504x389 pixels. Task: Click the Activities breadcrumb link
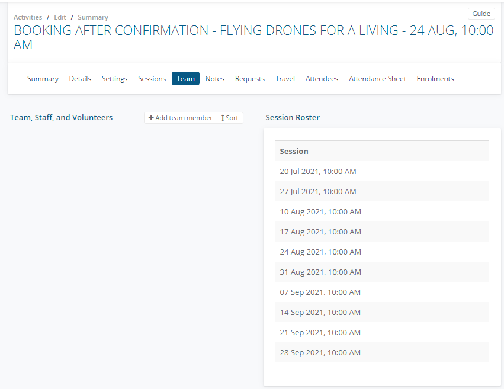(x=28, y=18)
